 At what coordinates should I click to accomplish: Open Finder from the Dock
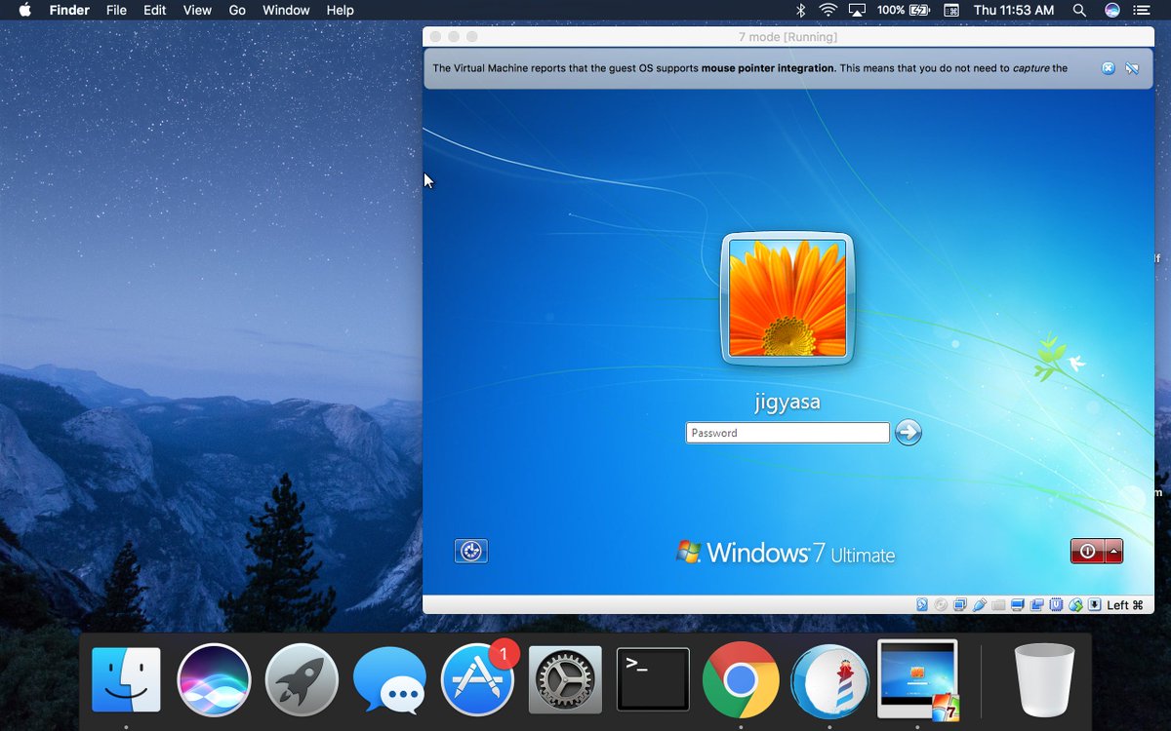126,679
